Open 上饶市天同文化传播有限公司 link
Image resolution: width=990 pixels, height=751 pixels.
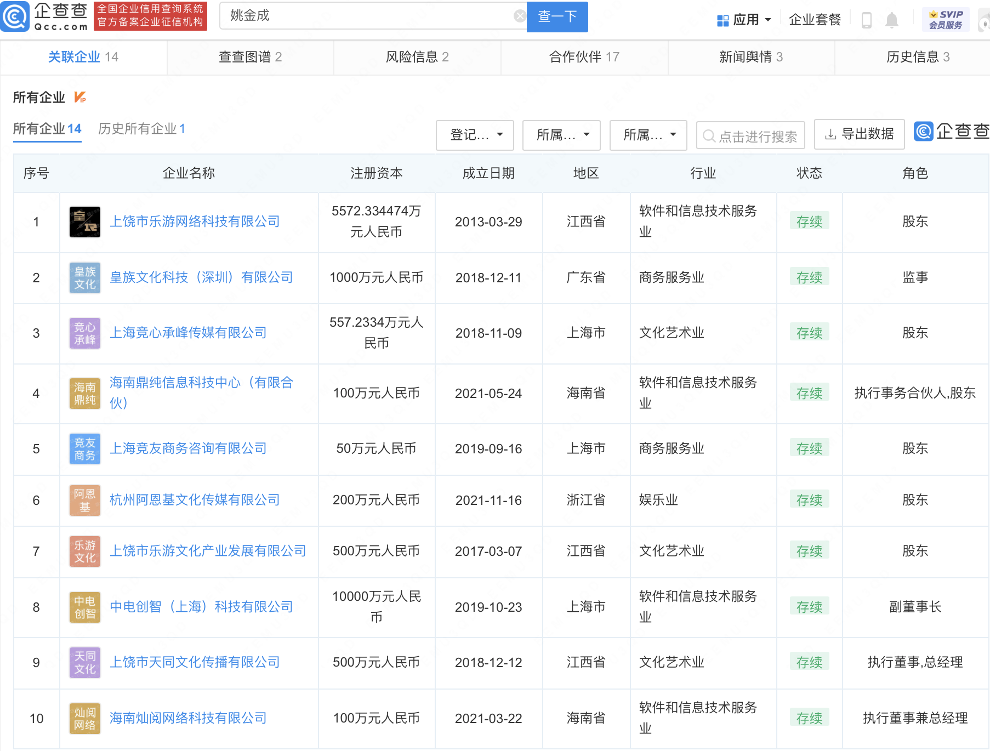tap(195, 662)
